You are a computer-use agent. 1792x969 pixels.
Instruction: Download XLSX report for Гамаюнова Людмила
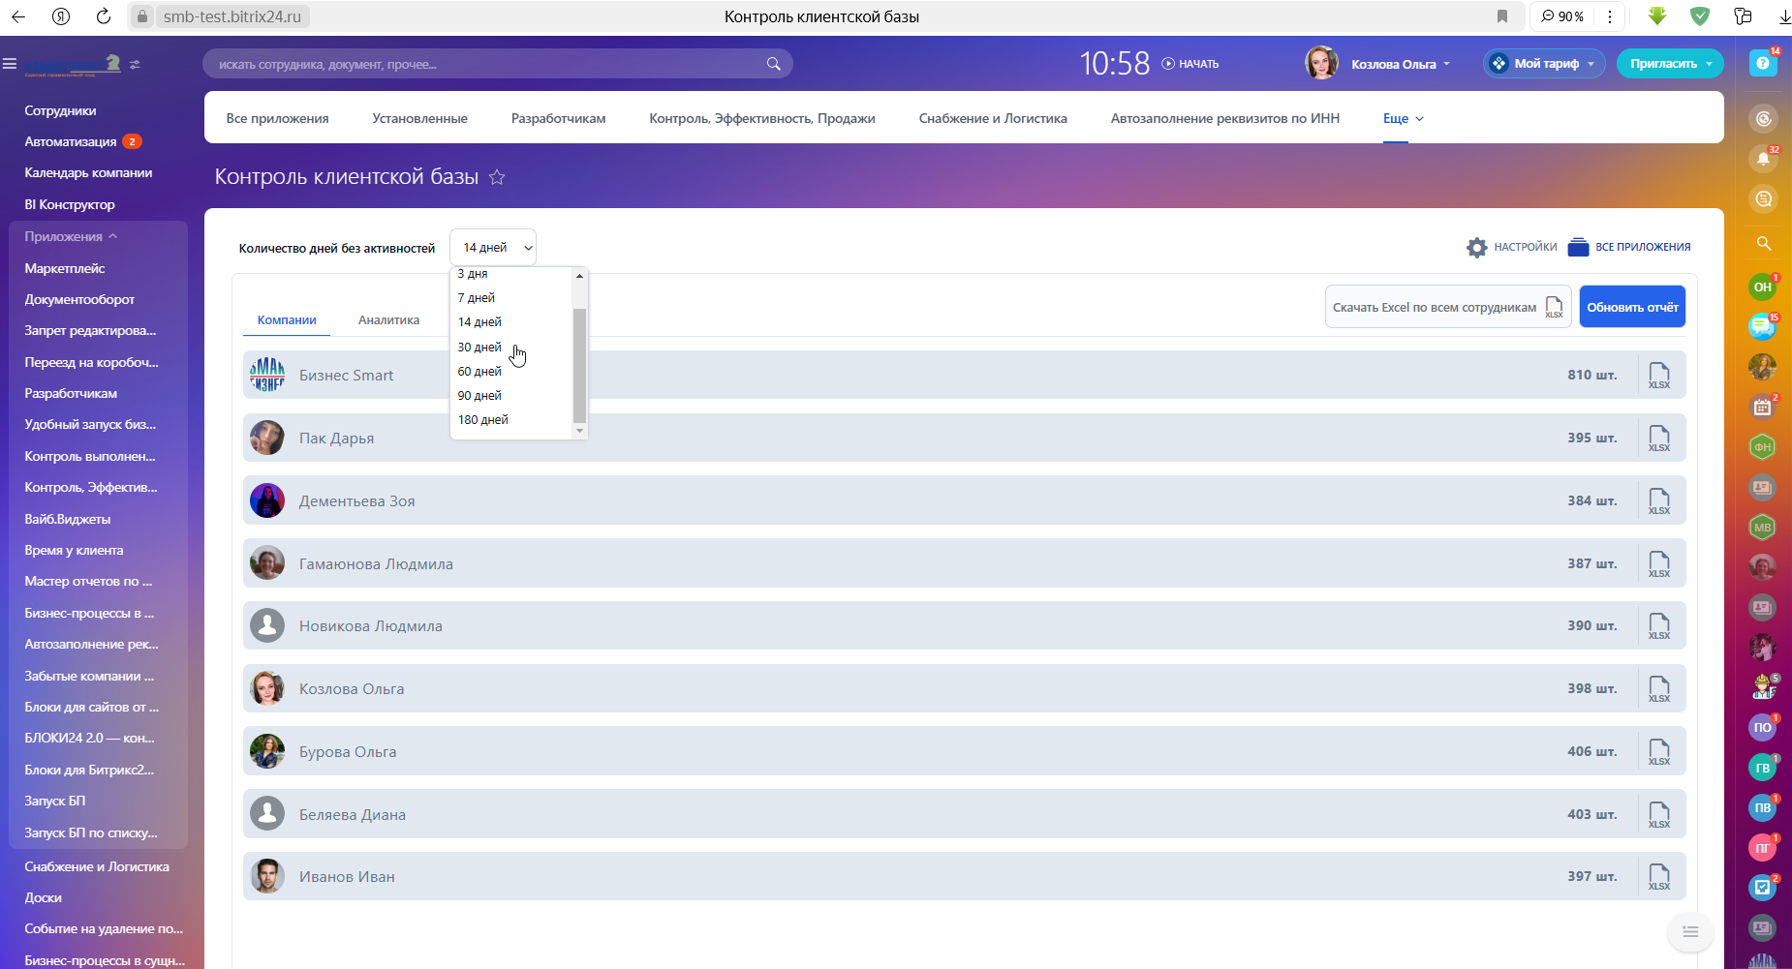click(1659, 563)
